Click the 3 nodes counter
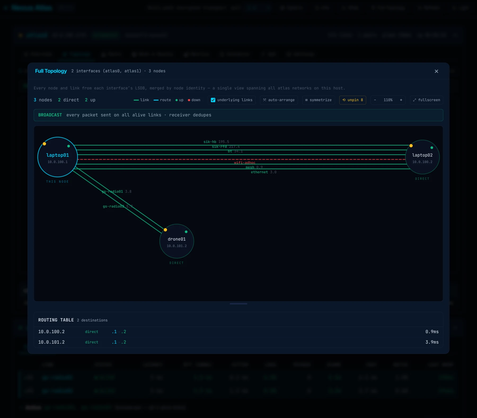Image resolution: width=477 pixels, height=418 pixels. (43, 100)
